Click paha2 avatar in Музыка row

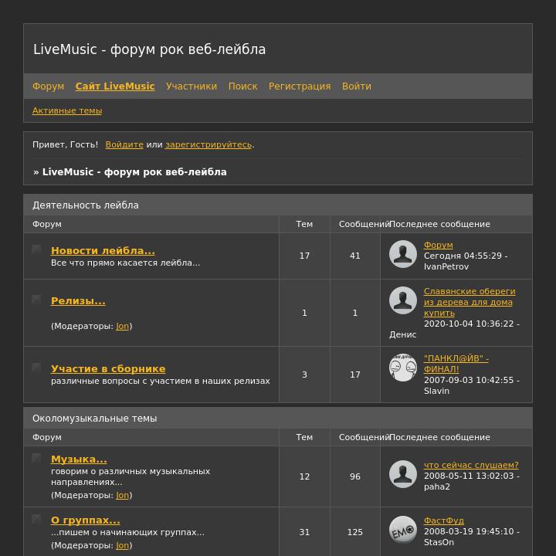(403, 474)
